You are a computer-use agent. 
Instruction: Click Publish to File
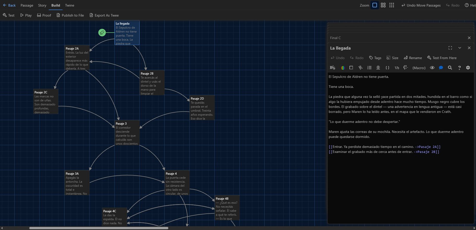point(70,15)
